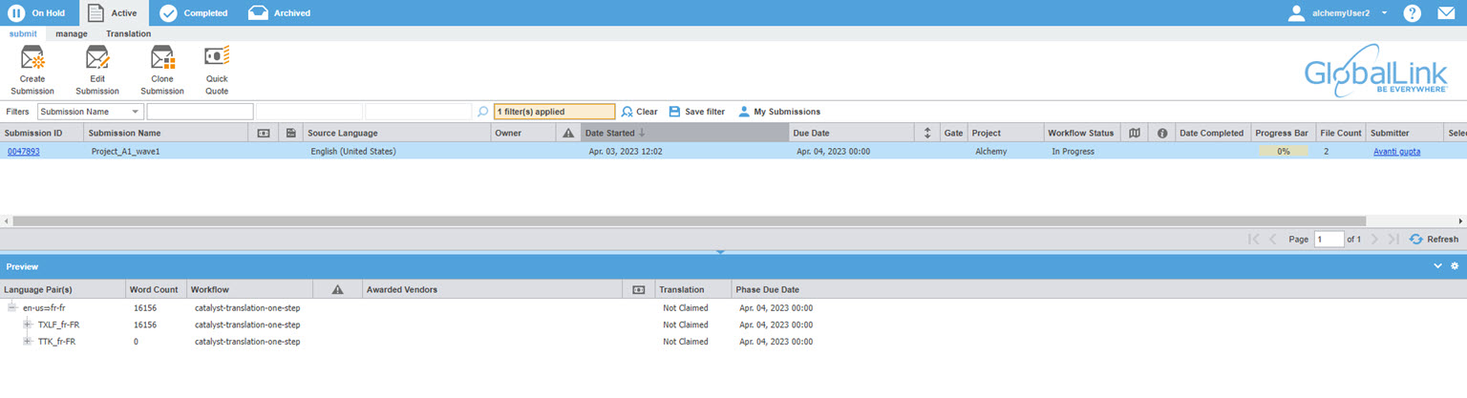The image size is (1467, 398).
Task: Click the 0% progress bar cell
Action: point(1283,151)
